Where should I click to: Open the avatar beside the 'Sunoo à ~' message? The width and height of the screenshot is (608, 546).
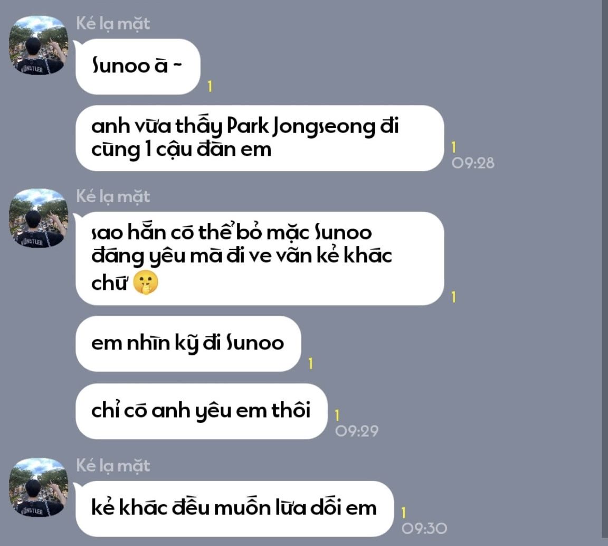click(x=39, y=45)
